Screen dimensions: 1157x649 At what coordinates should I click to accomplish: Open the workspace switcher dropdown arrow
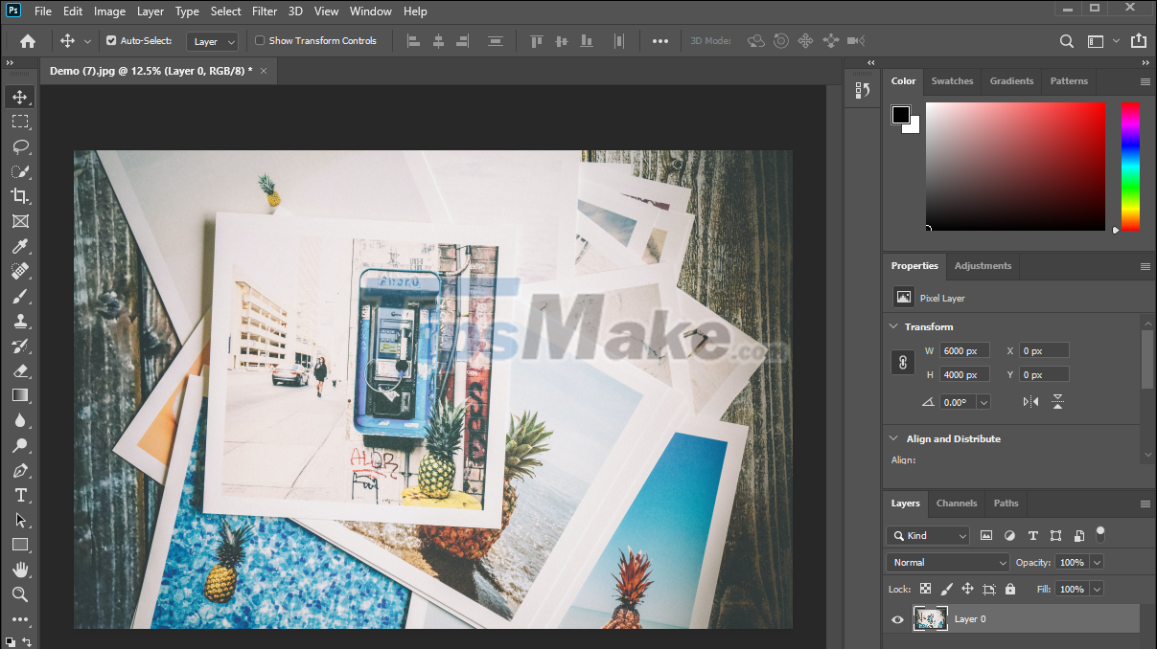(1116, 41)
